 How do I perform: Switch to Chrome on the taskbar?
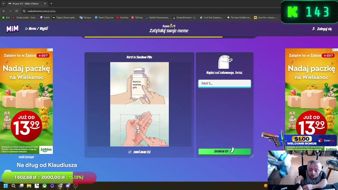click(60, 186)
